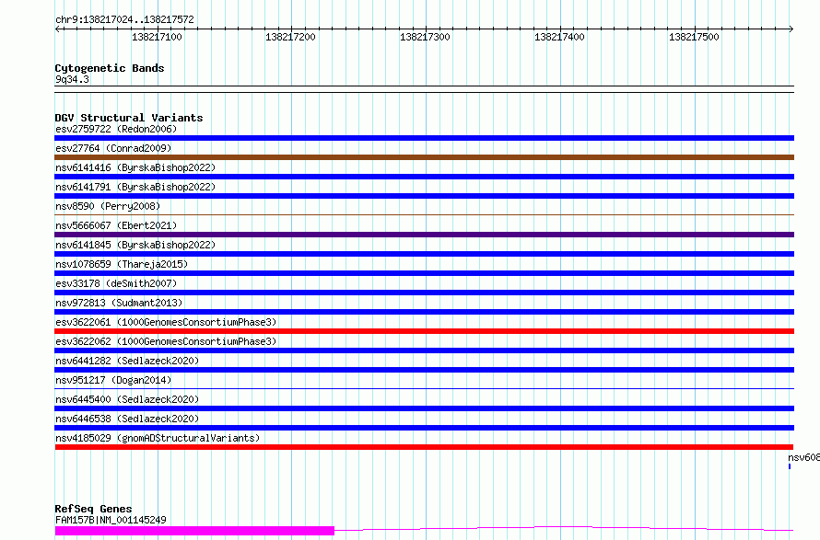Click the 138217500 ruler position label

pyautogui.click(x=694, y=37)
